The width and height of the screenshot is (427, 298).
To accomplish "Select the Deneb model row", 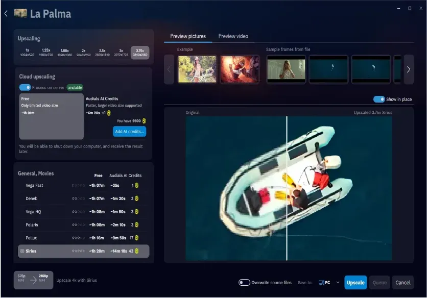I will [84, 198].
